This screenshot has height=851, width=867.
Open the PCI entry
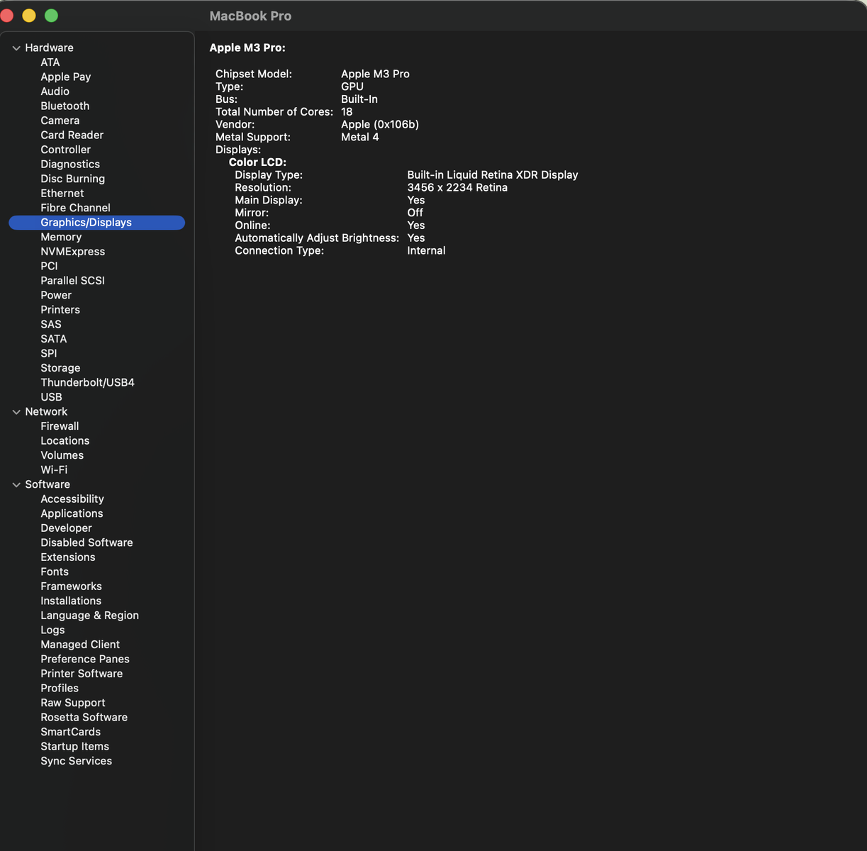tap(49, 266)
